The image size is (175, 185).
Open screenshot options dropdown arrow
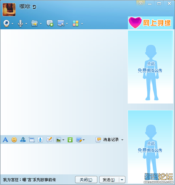(84, 140)
